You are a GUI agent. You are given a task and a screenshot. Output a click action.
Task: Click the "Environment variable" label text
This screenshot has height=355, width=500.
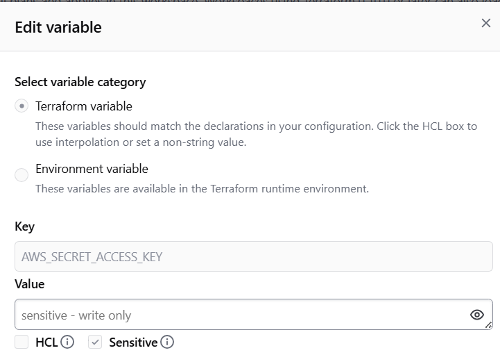click(92, 169)
